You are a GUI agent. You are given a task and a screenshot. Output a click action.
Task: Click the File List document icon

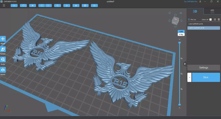click(x=189, y=20)
